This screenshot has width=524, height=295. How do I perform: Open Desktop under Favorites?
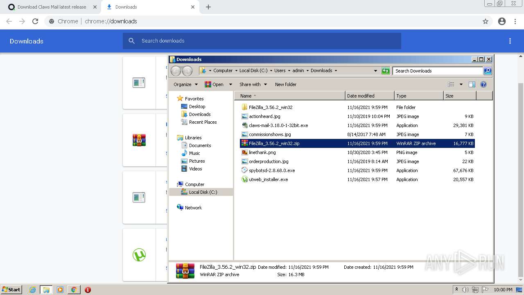tap(197, 107)
